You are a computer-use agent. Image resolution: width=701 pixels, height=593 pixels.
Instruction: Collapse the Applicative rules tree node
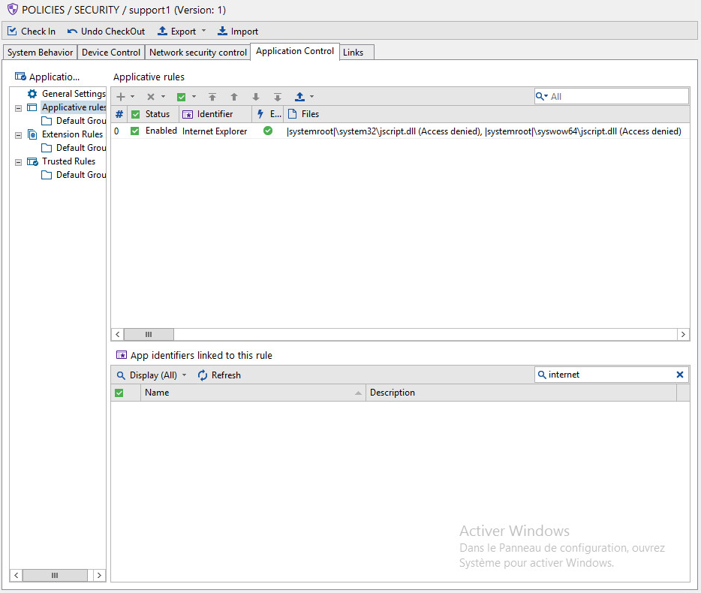(18, 108)
